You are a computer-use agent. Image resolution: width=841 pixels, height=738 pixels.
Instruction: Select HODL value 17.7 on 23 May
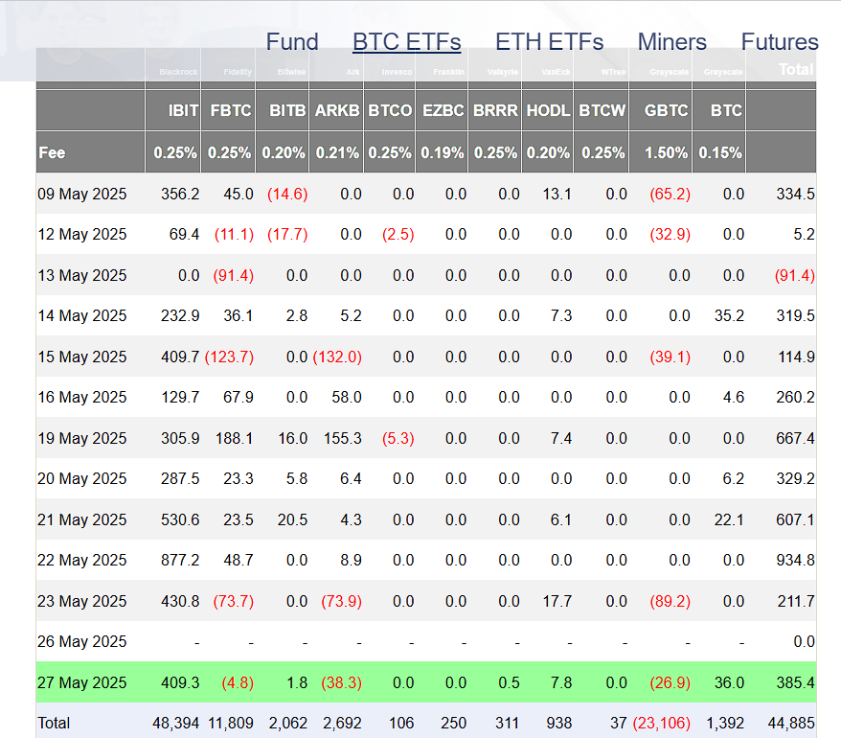coord(557,601)
